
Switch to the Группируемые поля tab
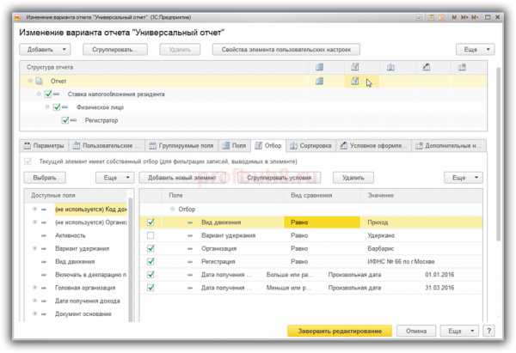point(181,146)
